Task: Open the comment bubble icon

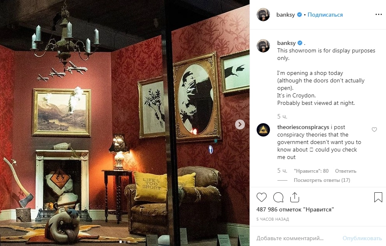Action: [x=278, y=197]
